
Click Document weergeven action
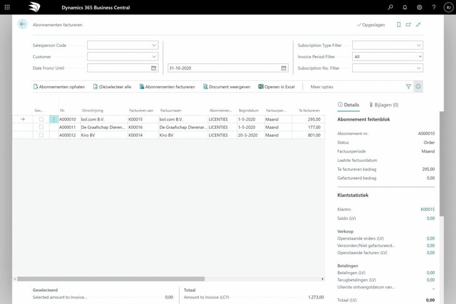tap(226, 87)
